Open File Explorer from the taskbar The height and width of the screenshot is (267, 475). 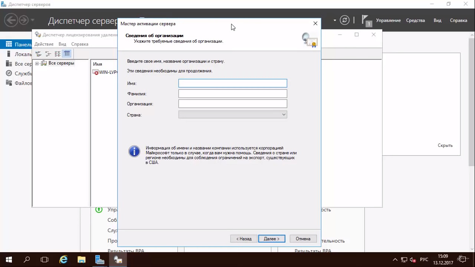pos(82,260)
